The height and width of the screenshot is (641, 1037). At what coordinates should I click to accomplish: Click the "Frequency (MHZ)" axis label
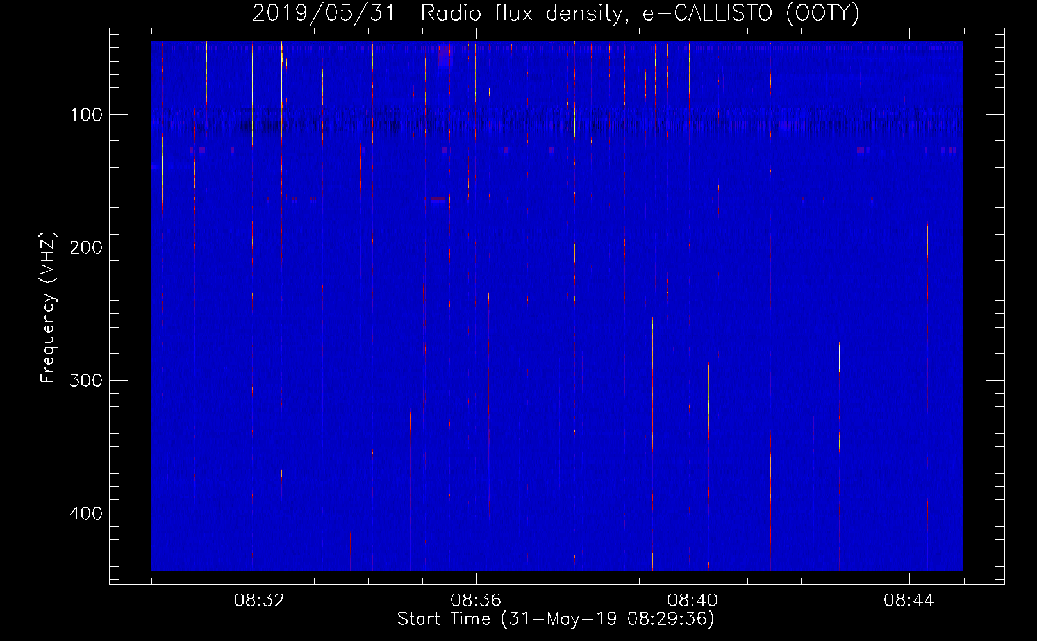coord(49,307)
